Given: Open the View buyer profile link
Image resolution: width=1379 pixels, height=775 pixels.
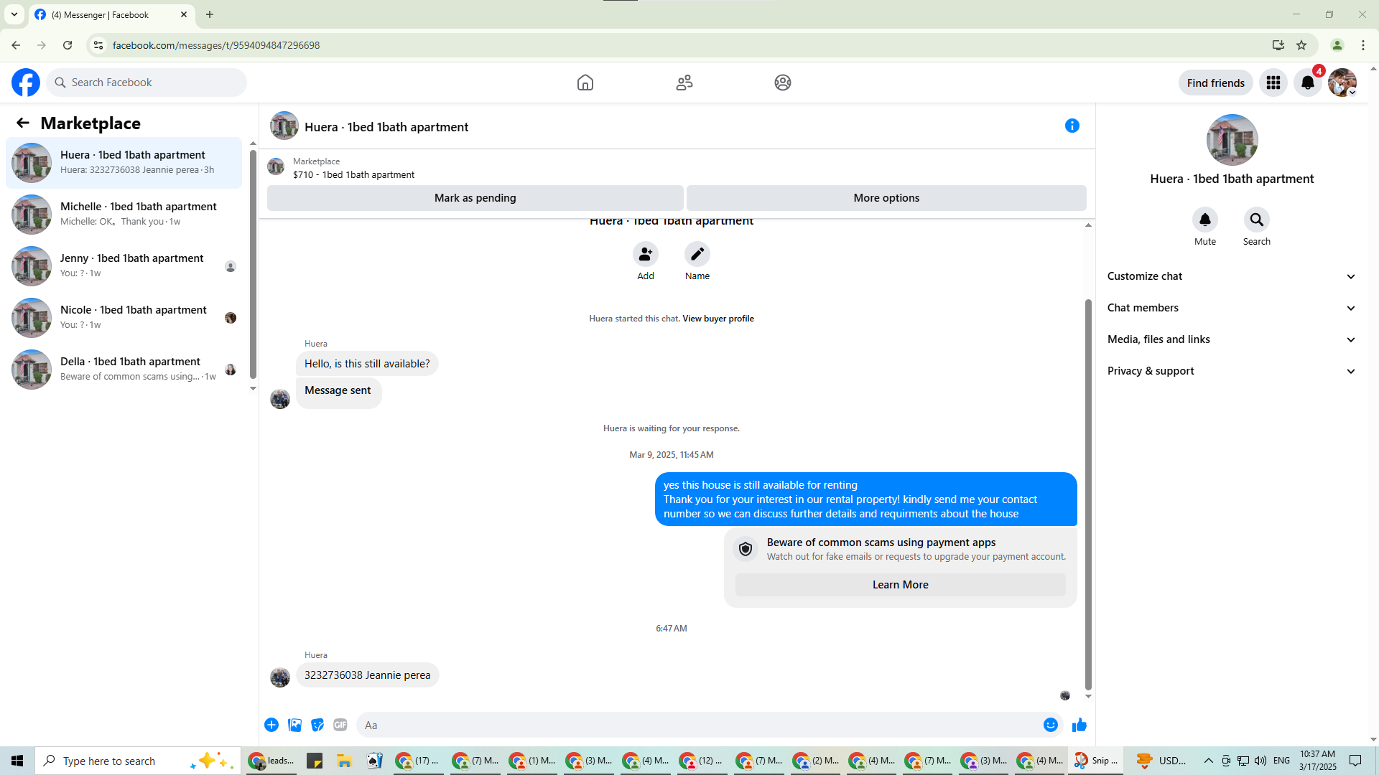Looking at the screenshot, I should [718, 319].
